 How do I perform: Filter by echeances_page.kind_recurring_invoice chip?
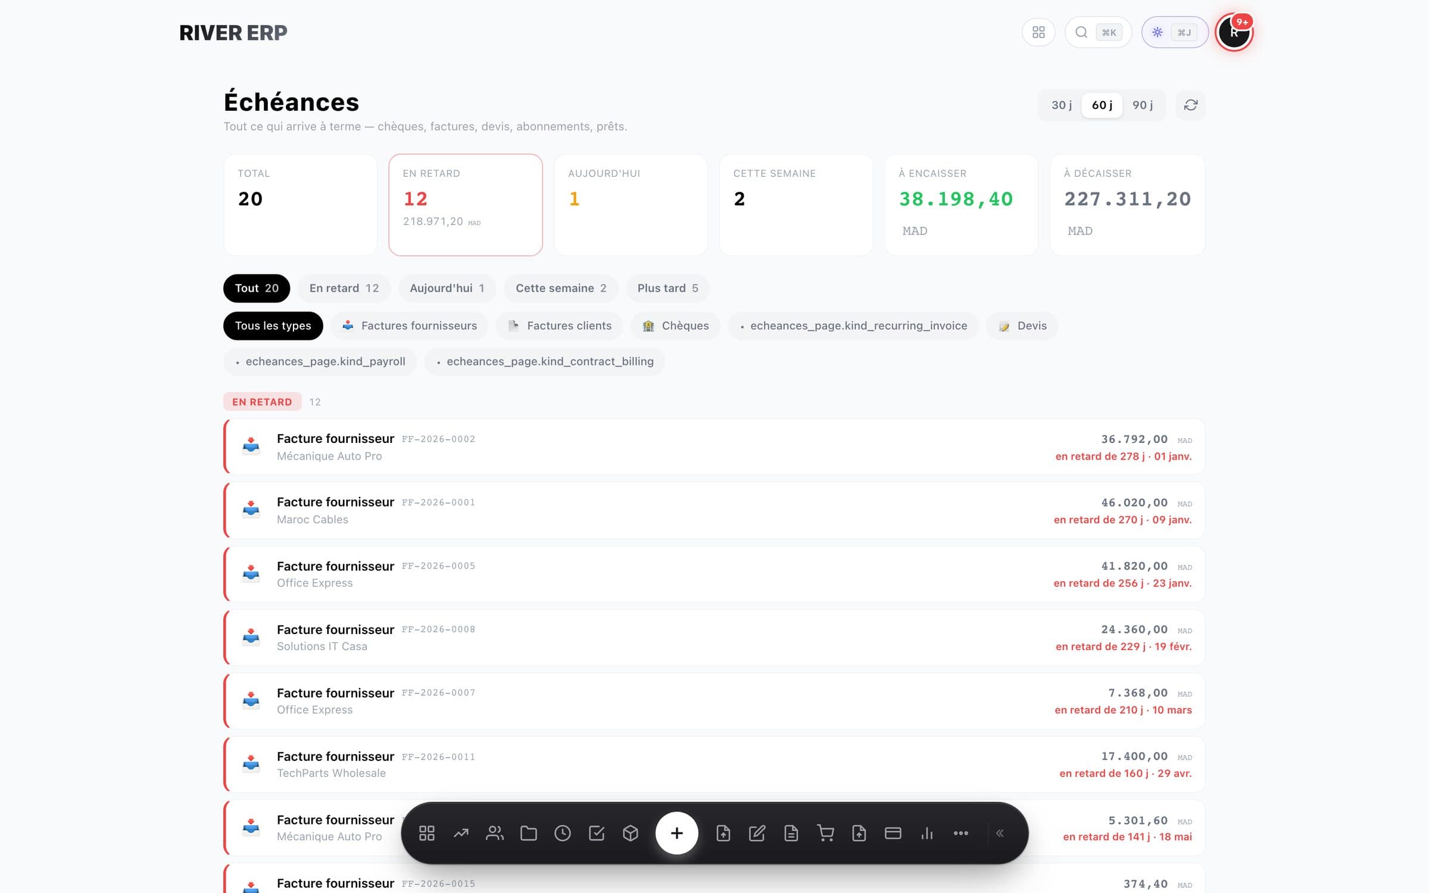(853, 326)
